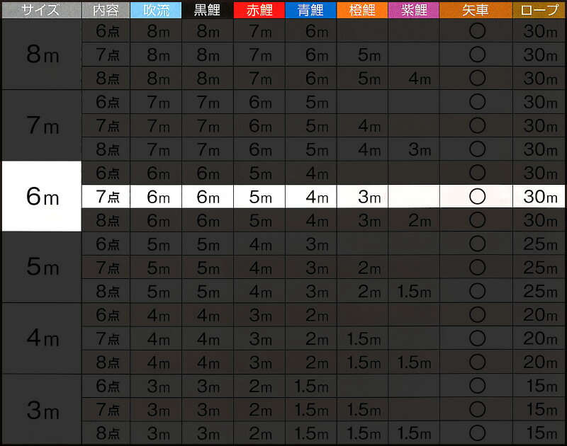567x446 pixels.
Task: Select the black 黒鯉 header cell
Action: coord(206,10)
